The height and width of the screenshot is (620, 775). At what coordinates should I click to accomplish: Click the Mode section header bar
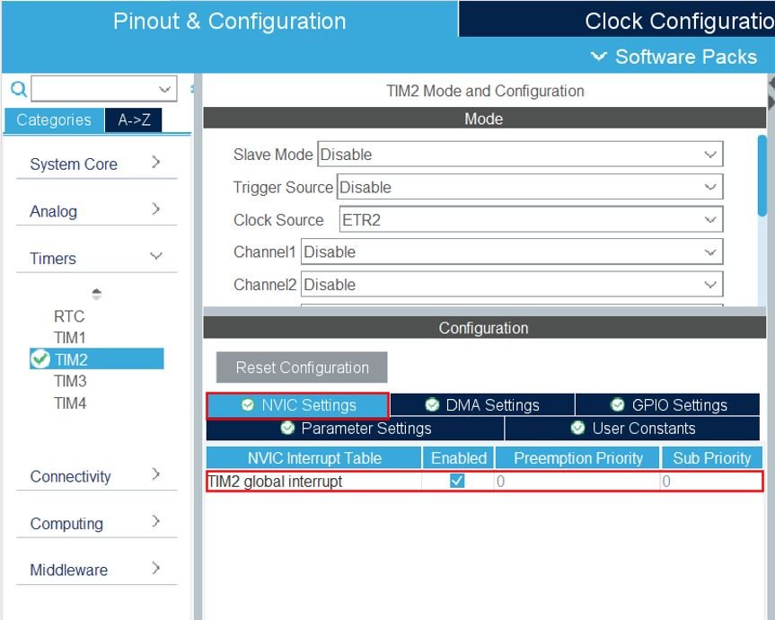point(484,119)
